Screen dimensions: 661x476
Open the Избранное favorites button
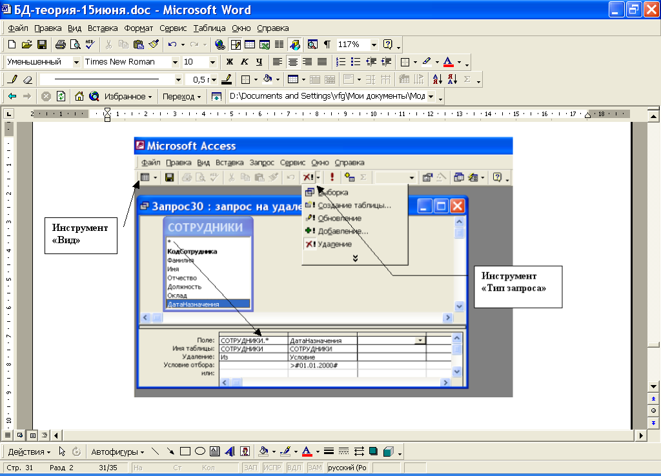128,97
